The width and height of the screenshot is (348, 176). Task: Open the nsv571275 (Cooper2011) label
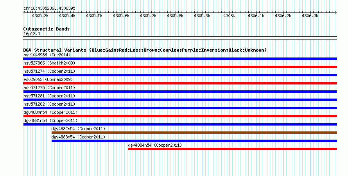[49, 88]
